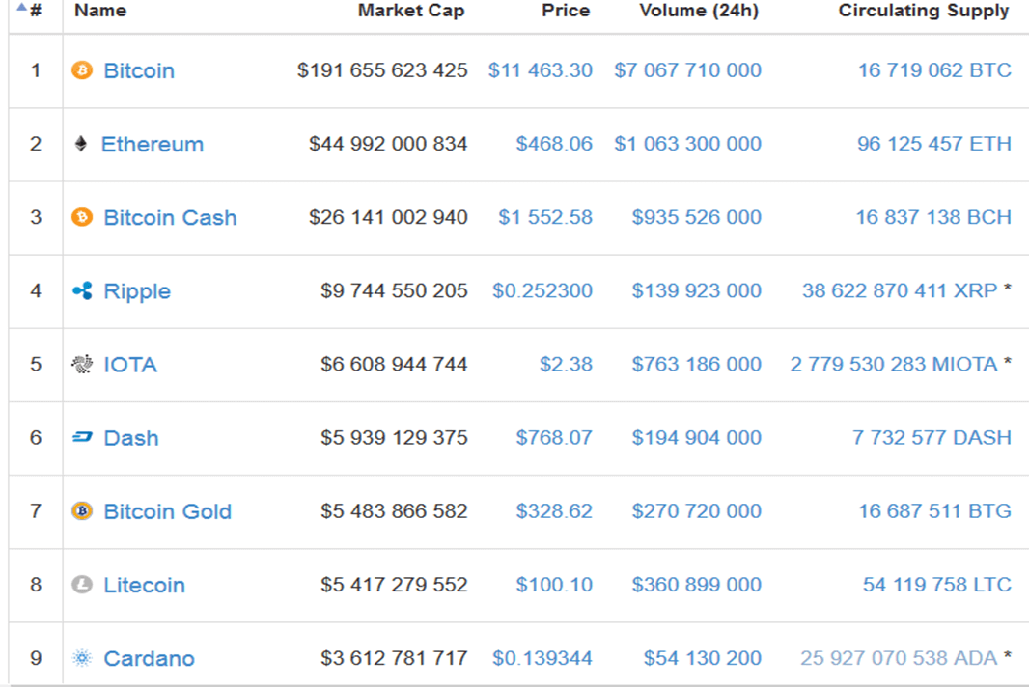Click the Dash logo icon
1029x687 pixels.
[x=82, y=437]
